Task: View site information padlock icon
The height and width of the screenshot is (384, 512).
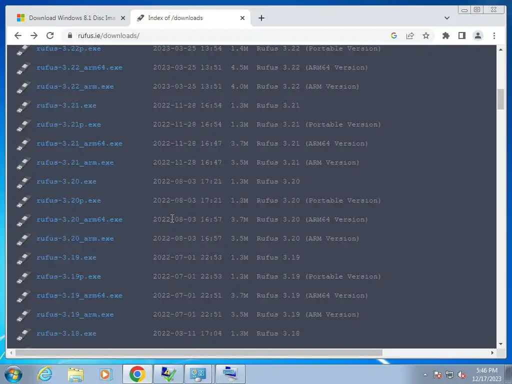Action: click(69, 35)
